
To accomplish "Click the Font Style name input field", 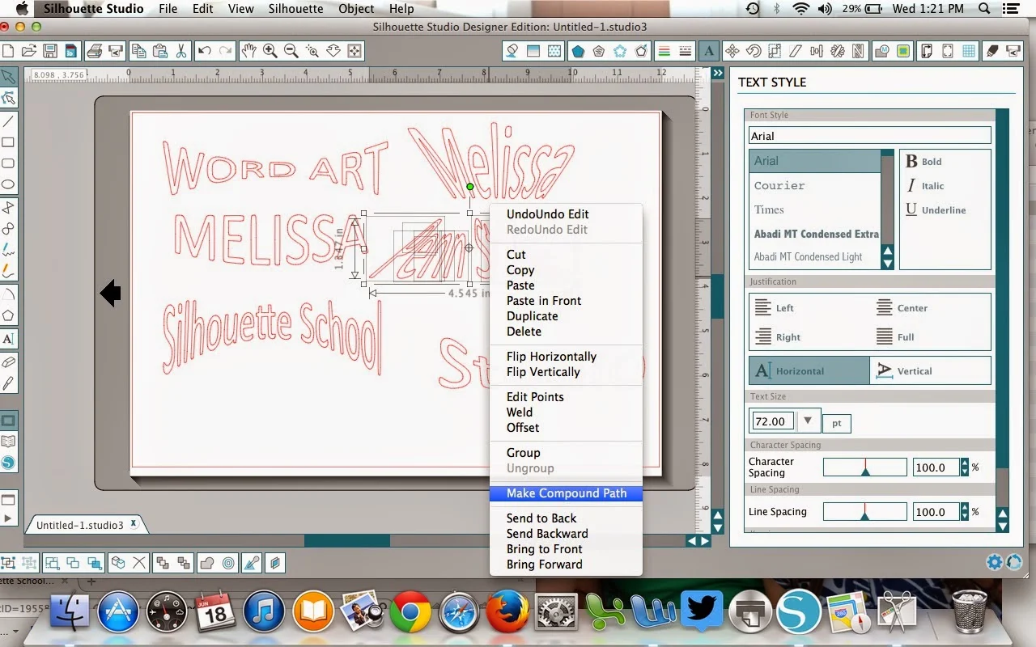I will pos(870,135).
